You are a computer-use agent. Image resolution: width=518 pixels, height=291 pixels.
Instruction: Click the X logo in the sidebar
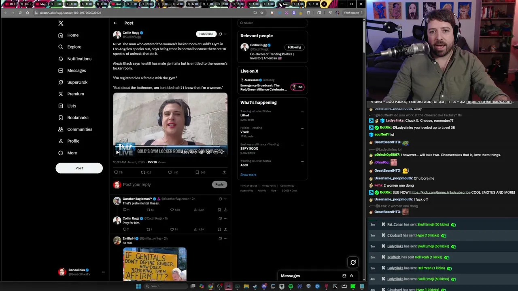coord(61,23)
